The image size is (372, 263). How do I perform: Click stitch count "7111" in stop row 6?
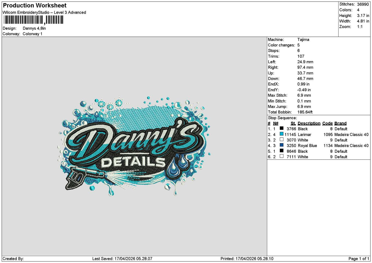(291, 157)
